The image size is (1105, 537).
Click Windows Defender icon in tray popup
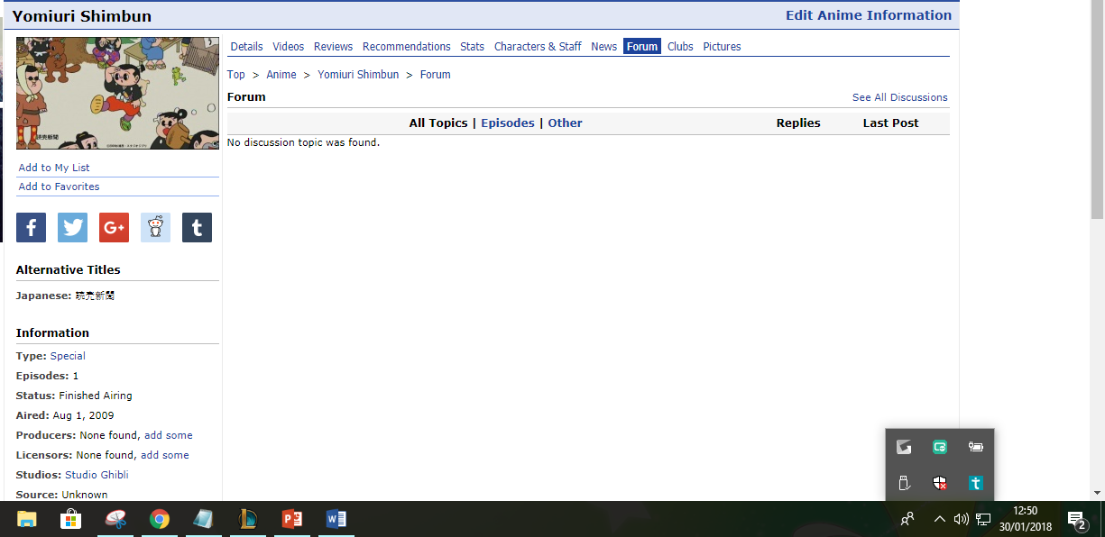tap(940, 483)
